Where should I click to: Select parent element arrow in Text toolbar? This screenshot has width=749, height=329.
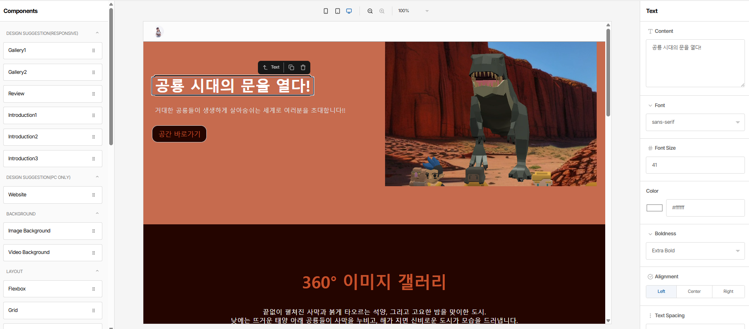(x=265, y=67)
